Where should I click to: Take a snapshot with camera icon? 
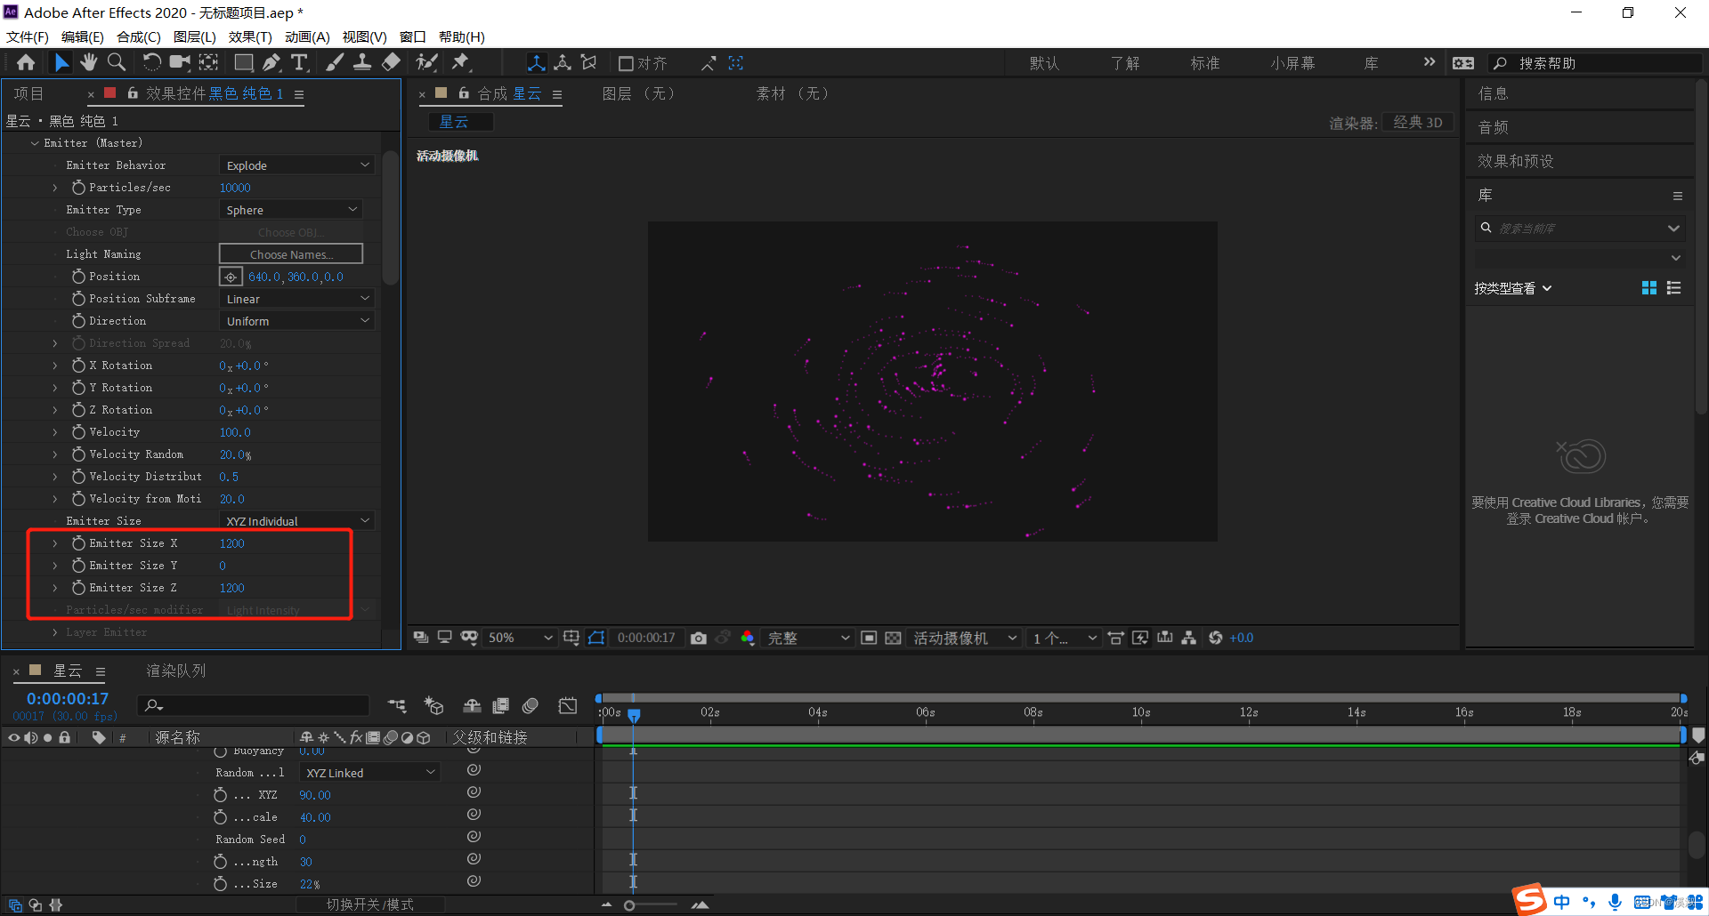699,638
